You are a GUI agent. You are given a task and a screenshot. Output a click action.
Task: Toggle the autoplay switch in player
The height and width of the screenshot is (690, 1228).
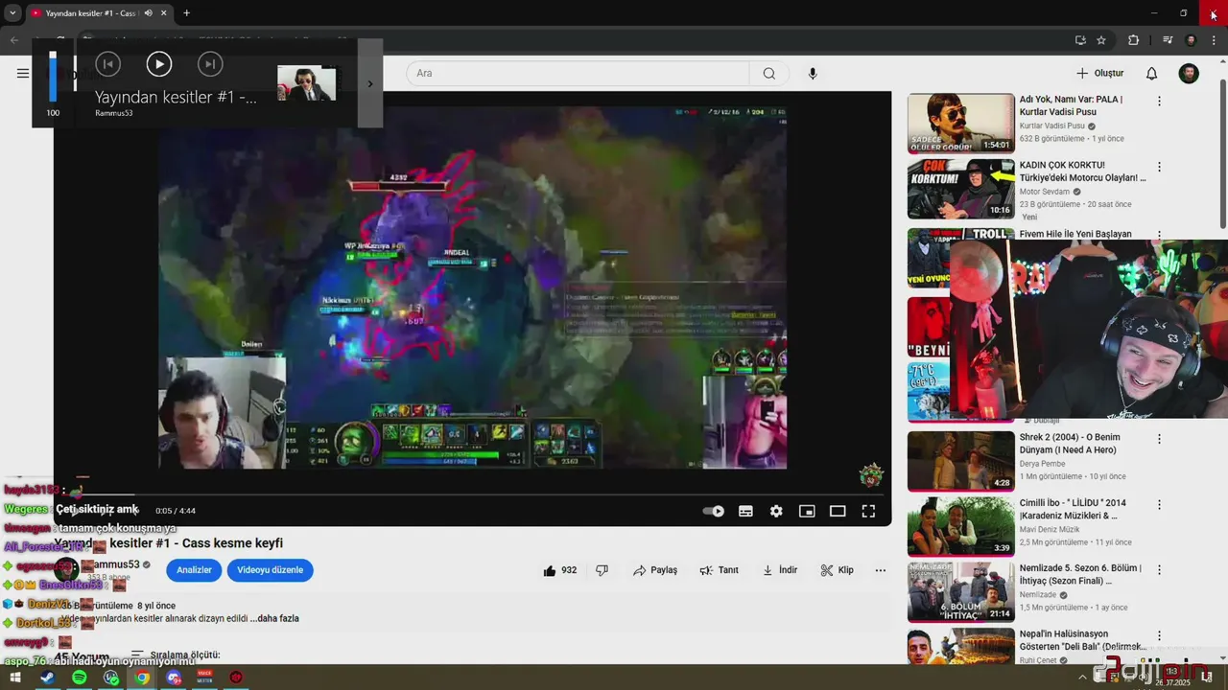(x=714, y=512)
